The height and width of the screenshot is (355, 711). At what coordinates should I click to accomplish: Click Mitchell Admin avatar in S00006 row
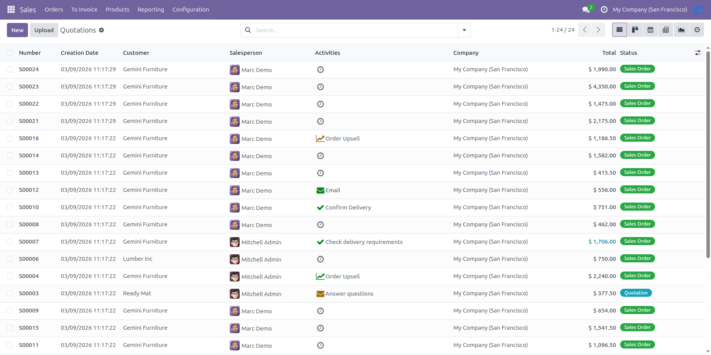click(x=235, y=259)
